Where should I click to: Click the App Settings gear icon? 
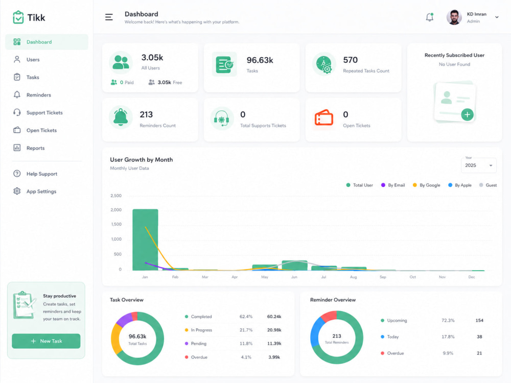[x=17, y=191]
